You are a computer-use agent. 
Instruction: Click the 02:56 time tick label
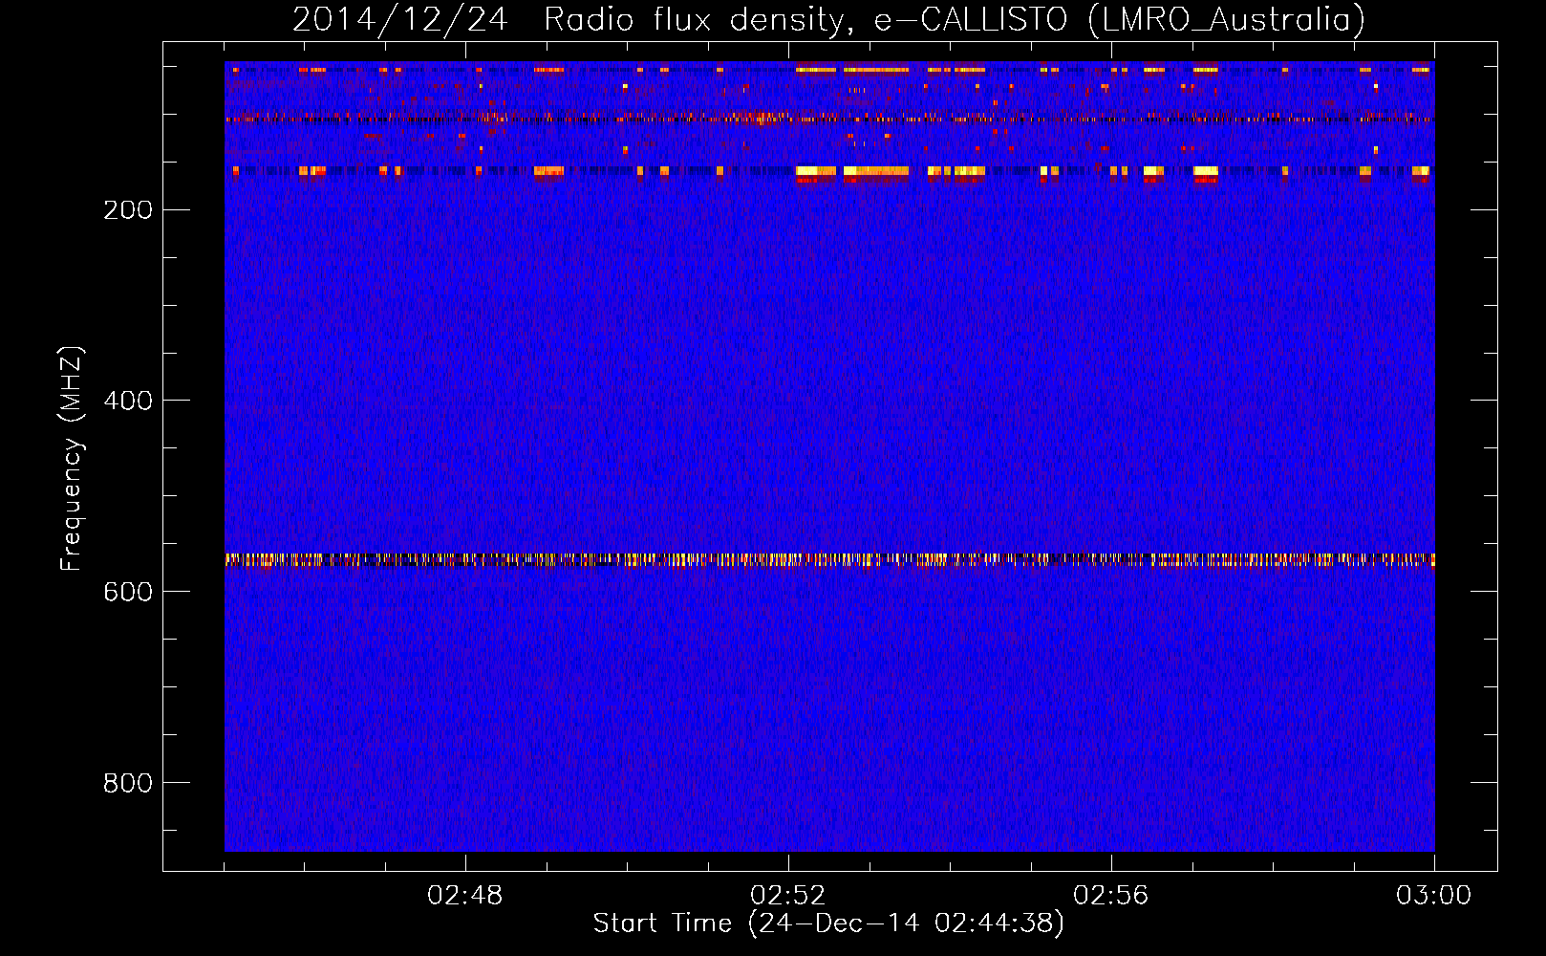1111,896
